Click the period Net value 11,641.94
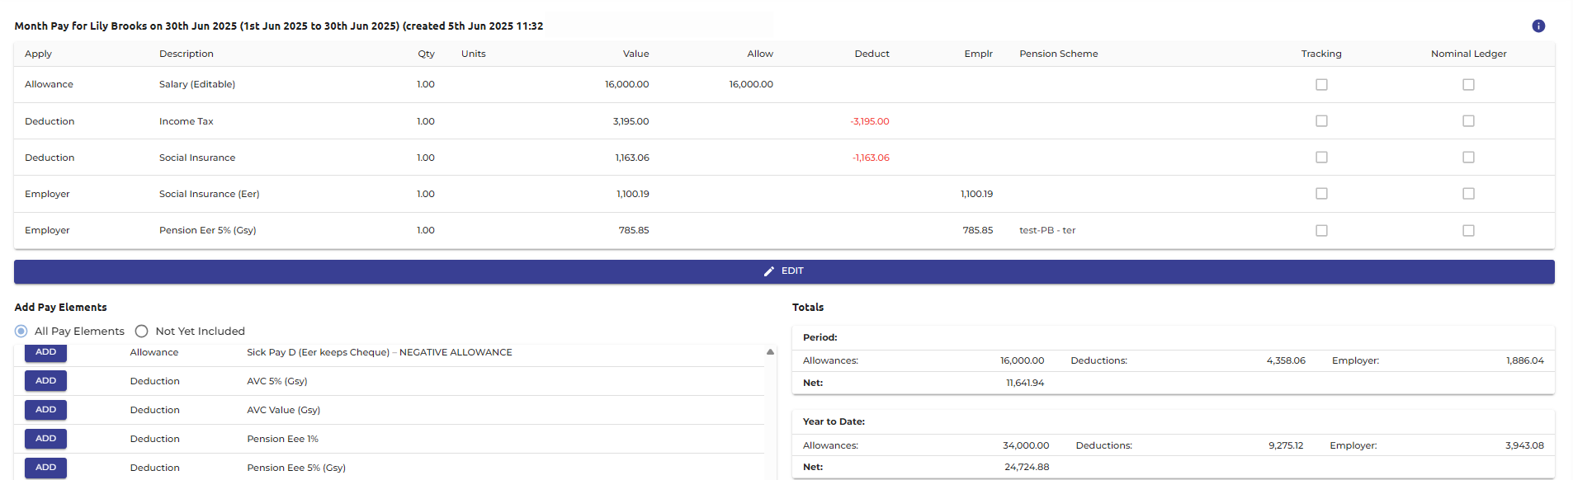1573x480 pixels. pyautogui.click(x=1025, y=383)
